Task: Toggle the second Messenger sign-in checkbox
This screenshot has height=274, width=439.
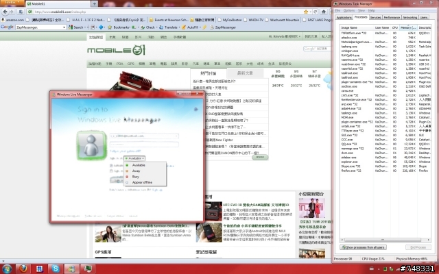Action: coord(111,171)
